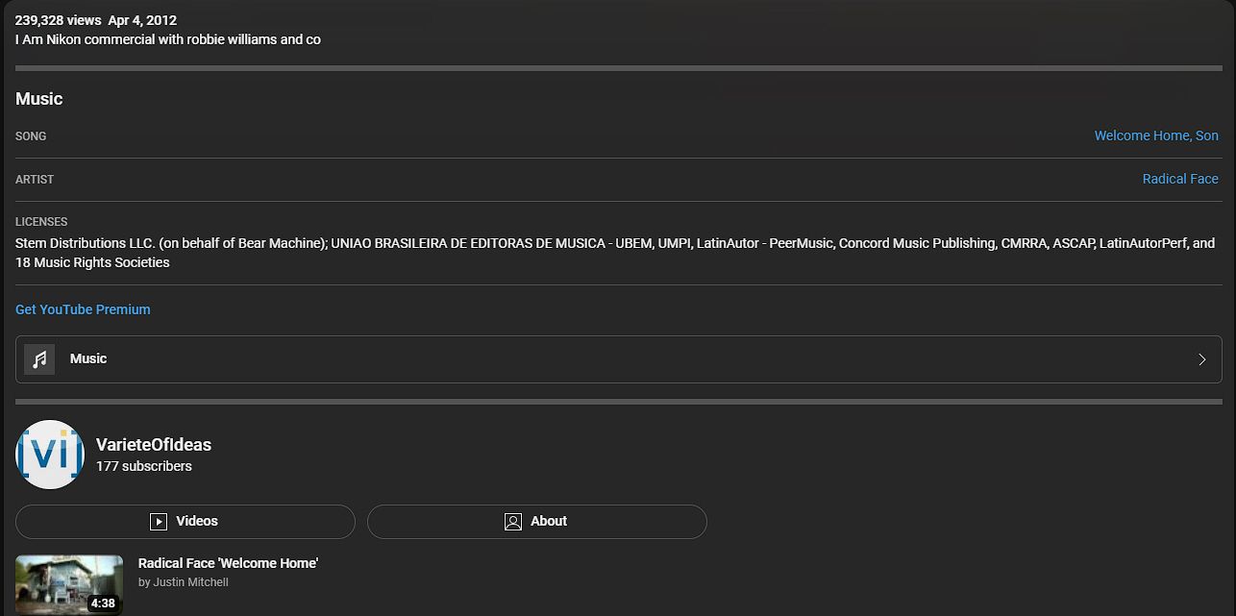Click the Apr 4, 2012 date

point(142,20)
